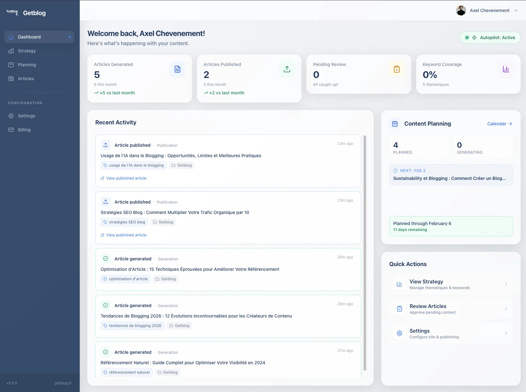Click the profile avatar thumbnail

tap(461, 10)
